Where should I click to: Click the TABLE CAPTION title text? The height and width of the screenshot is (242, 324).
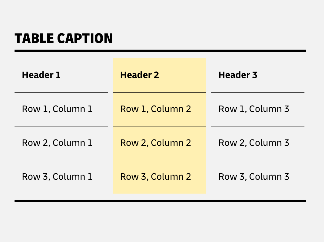click(64, 39)
